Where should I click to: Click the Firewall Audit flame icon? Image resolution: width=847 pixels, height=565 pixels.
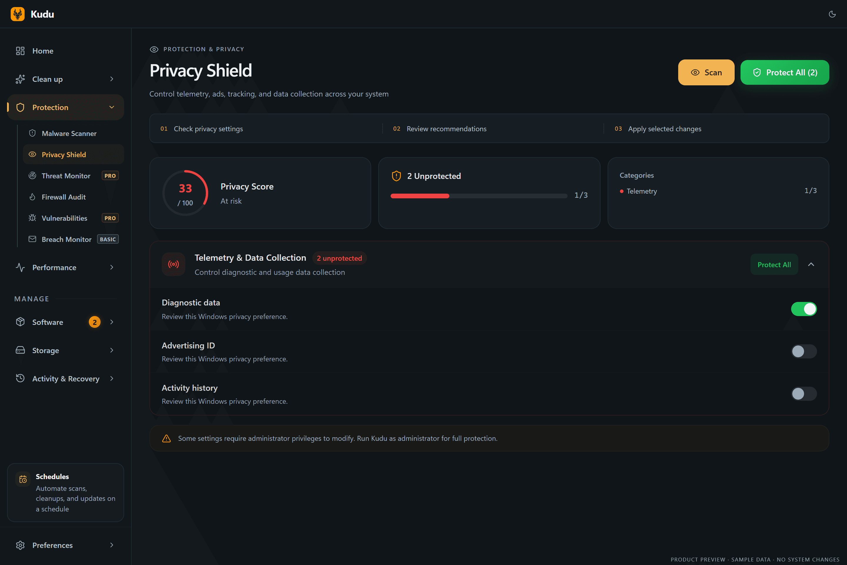32,197
